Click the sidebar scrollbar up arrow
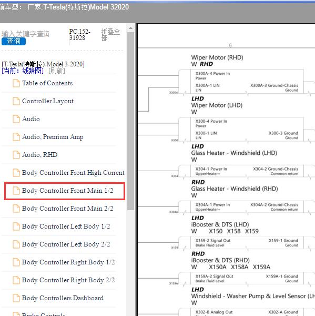 coord(130,28)
